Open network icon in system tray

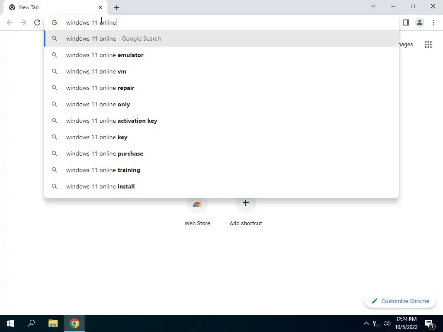(x=377, y=323)
